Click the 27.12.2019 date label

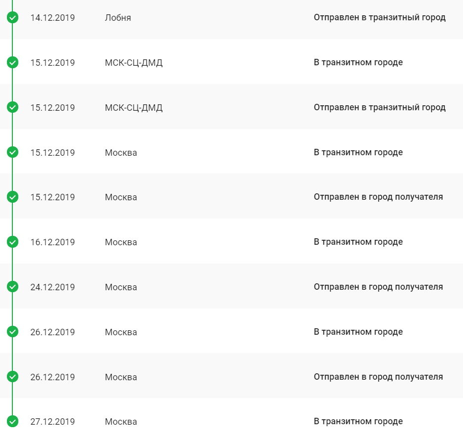click(x=52, y=422)
